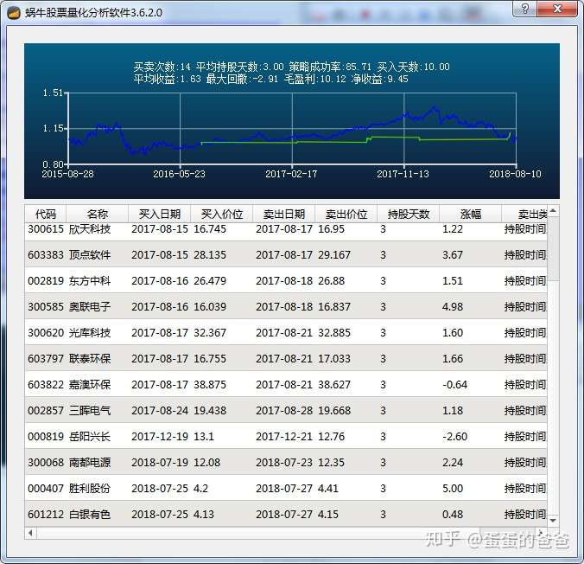The image size is (584, 564).
Task: Click the 4.98 gain value
Action: 453,306
